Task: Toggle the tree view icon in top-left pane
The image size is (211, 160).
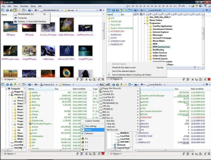Action: (2, 10)
